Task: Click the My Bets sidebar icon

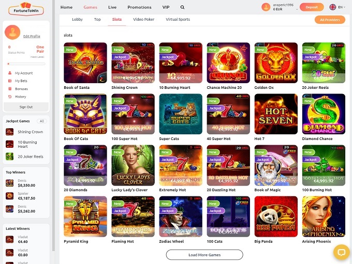Action: coord(10,81)
